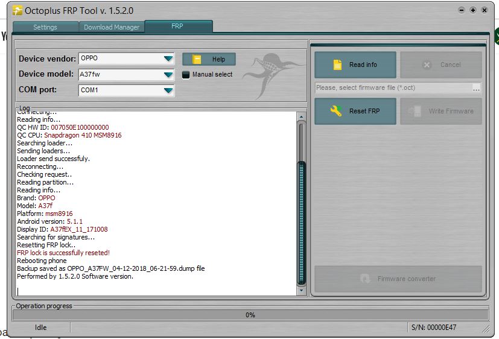The width and height of the screenshot is (499, 339).
Task: Click the log scrollbar thumb
Action: pos(301,223)
